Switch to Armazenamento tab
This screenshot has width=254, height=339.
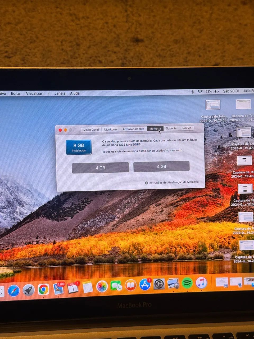click(x=133, y=129)
